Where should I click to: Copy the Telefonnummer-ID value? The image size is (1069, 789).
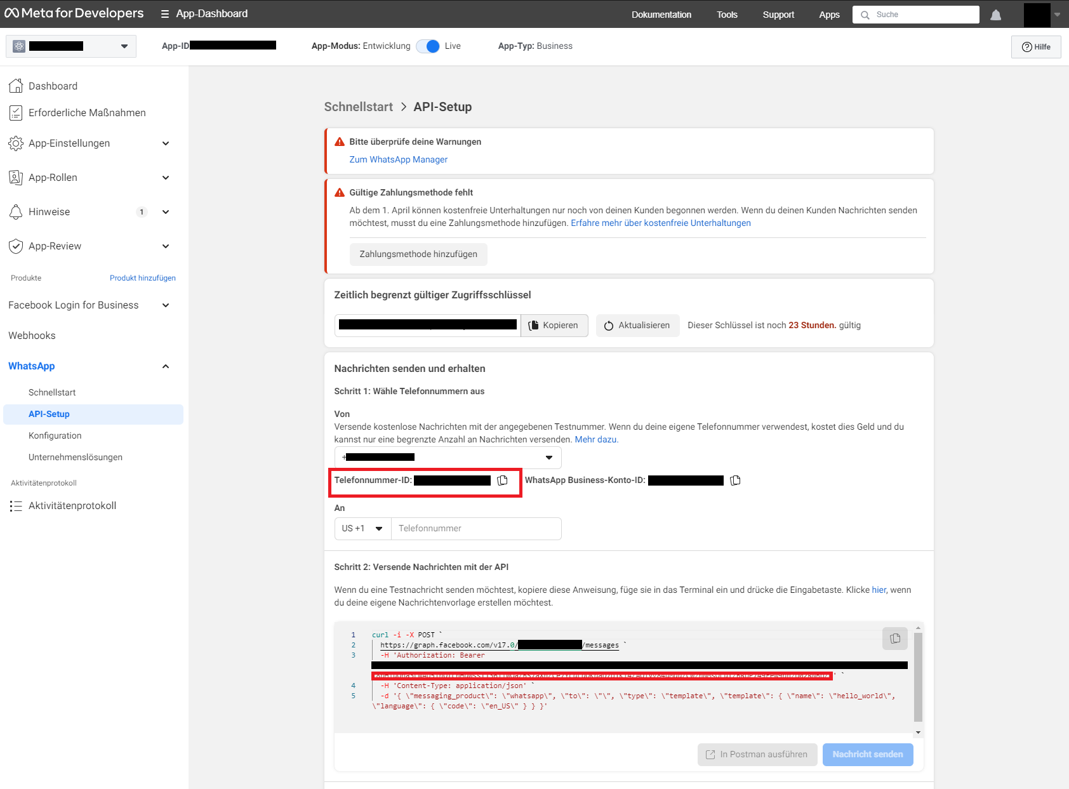pos(502,481)
